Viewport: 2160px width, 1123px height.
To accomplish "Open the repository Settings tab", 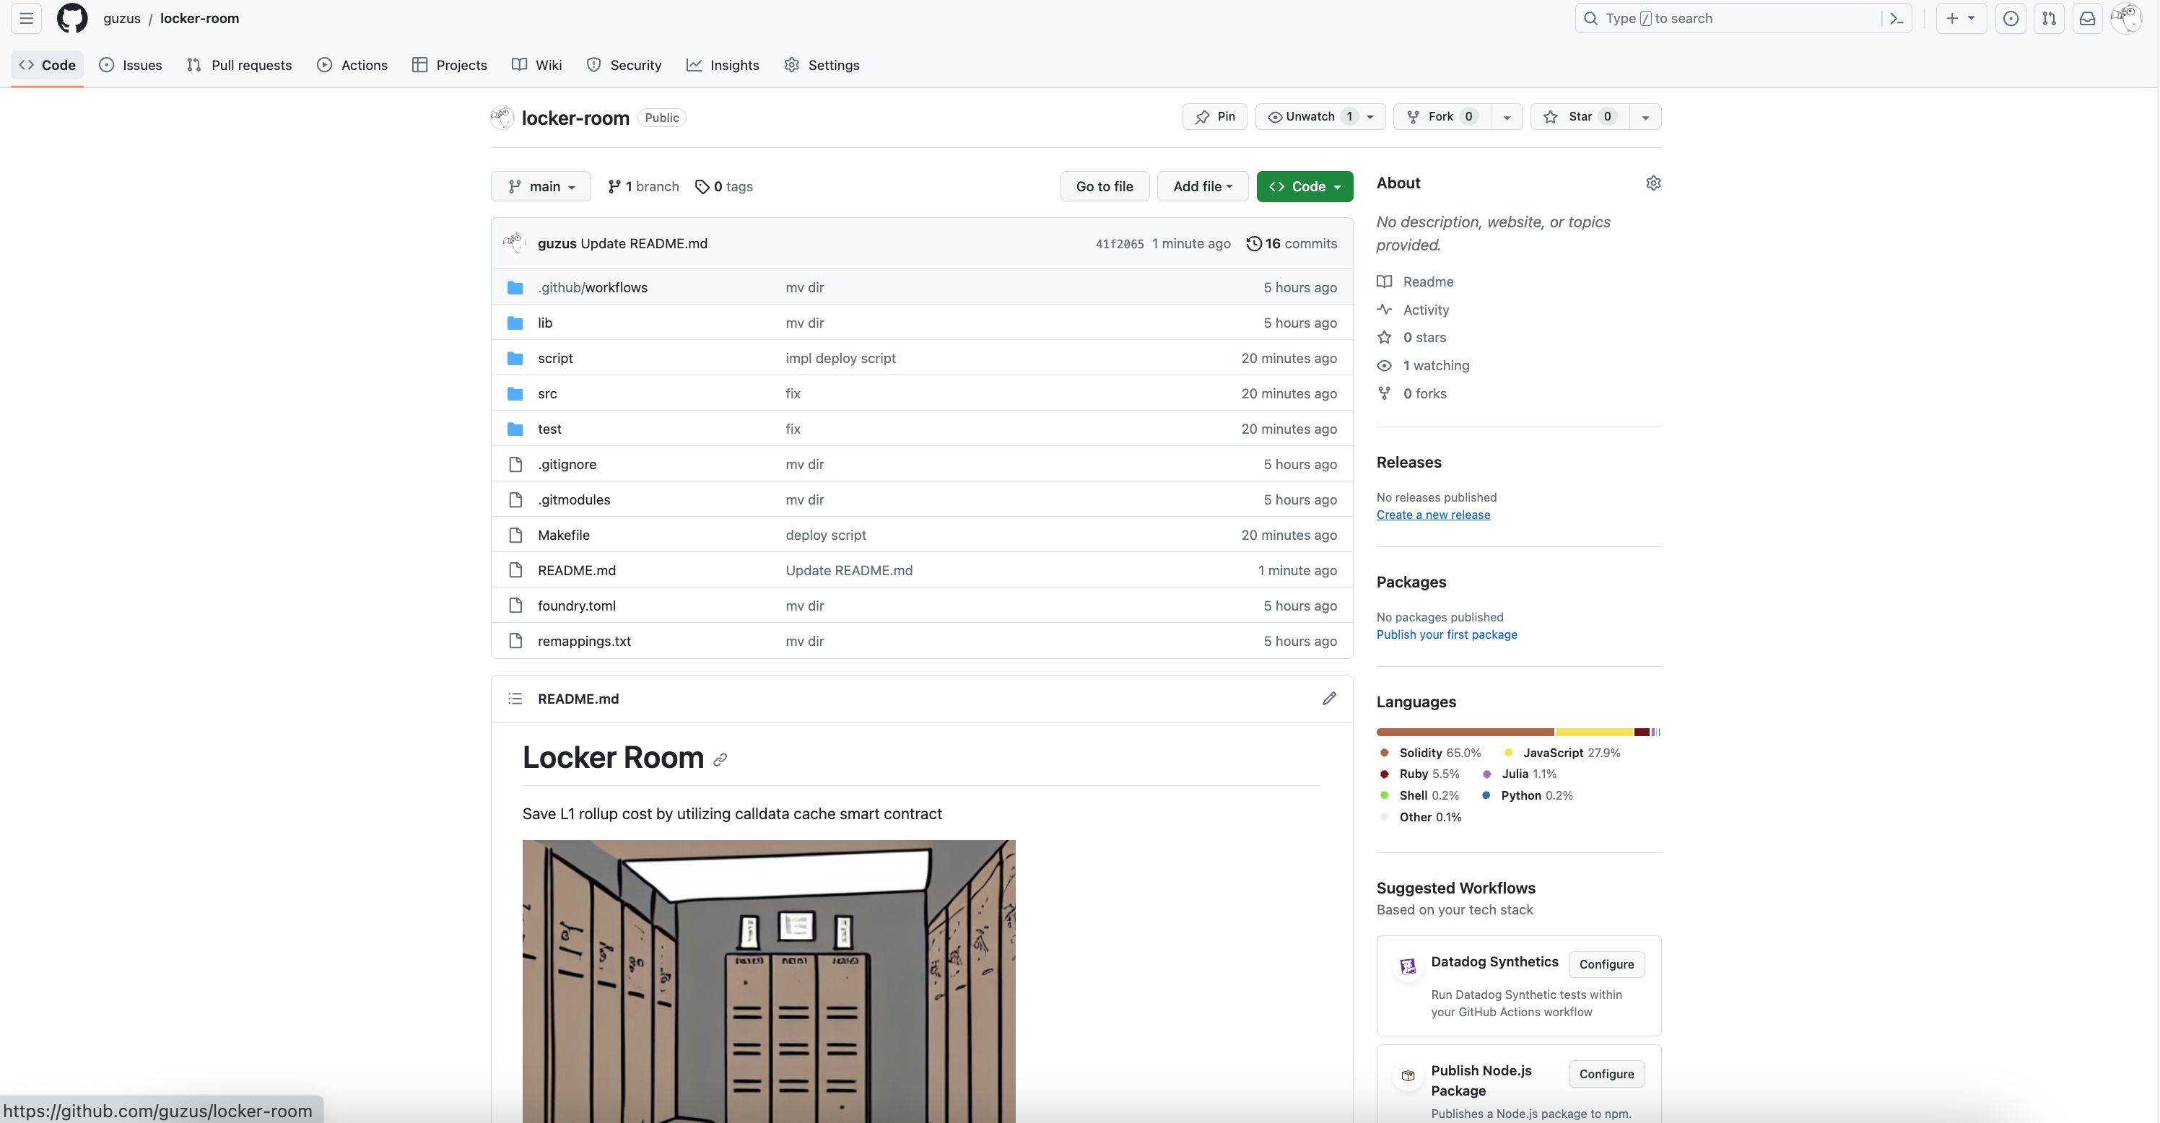I will coord(822,64).
